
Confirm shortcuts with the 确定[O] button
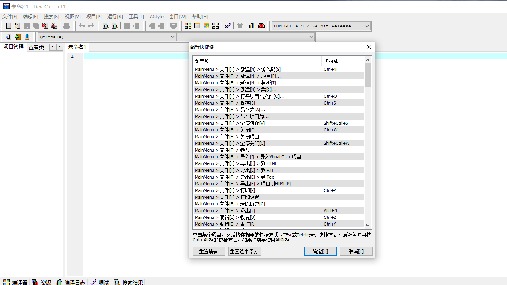coord(320,251)
